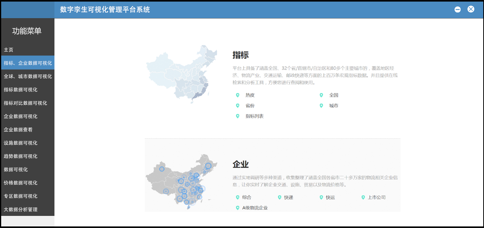Click the pin icon beside 上市公司

(x=363, y=197)
